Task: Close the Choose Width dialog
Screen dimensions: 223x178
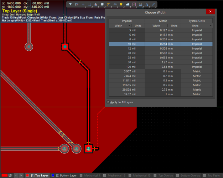Action: [211, 12]
